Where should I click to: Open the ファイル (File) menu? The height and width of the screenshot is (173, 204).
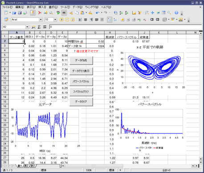pos(7,7)
